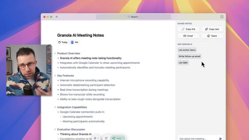This screenshot has height=140, width=249.
Task: Click 'Ability to take rough notes' bullet
Action: tap(90, 99)
